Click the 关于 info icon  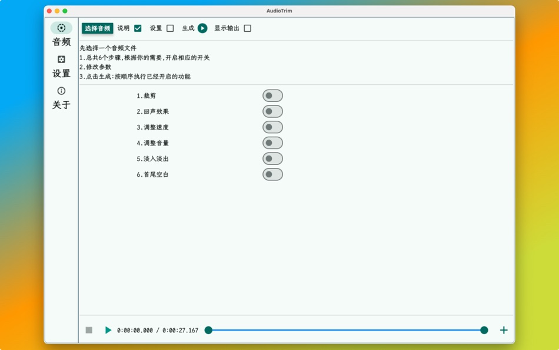point(61,90)
